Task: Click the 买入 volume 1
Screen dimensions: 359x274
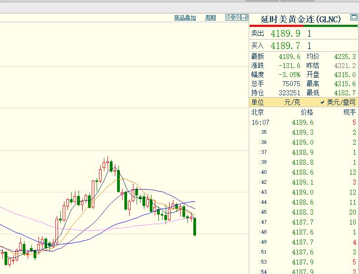Action: tap(309, 46)
